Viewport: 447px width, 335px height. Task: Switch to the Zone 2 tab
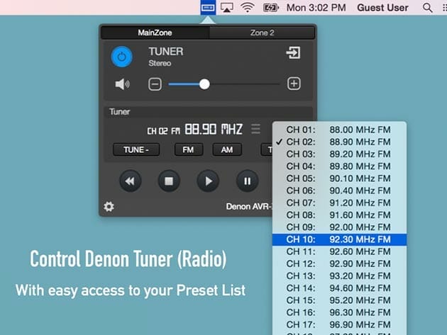tap(262, 33)
